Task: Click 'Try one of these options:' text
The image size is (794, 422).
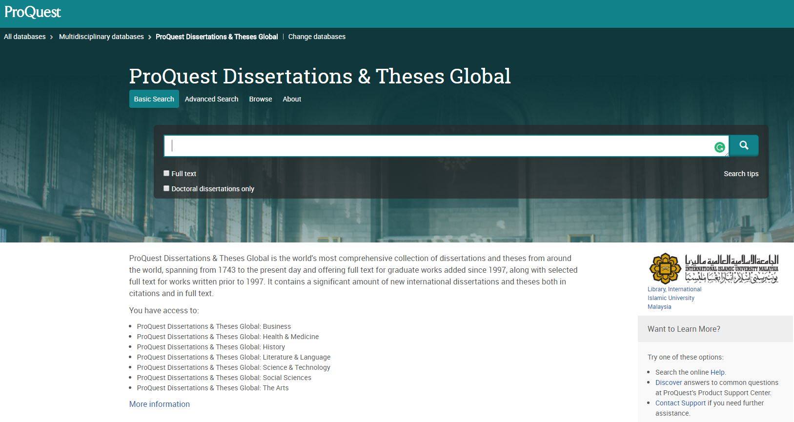Action: coord(686,357)
